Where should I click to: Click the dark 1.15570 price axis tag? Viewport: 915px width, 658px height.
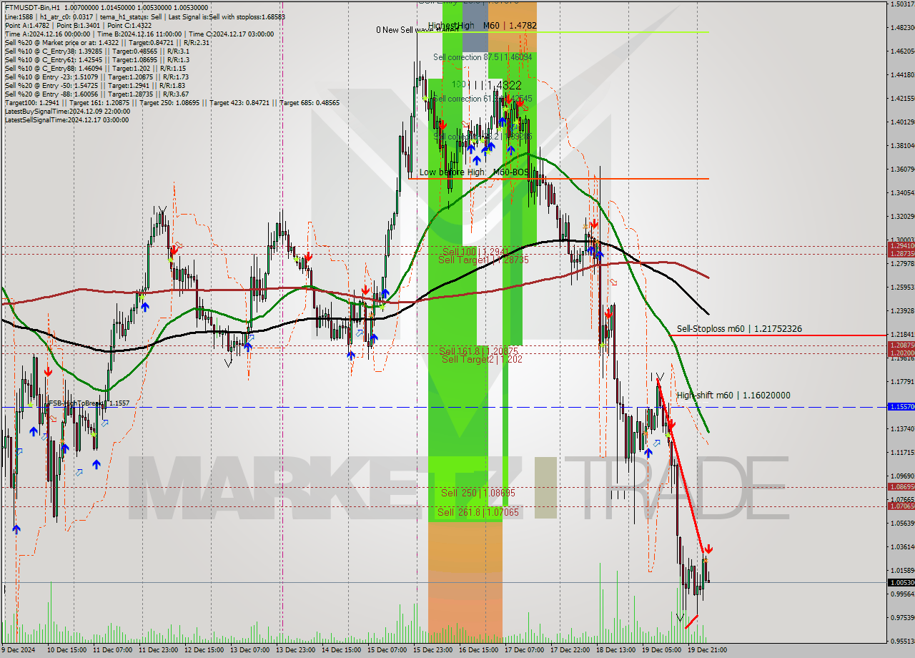pyautogui.click(x=901, y=406)
